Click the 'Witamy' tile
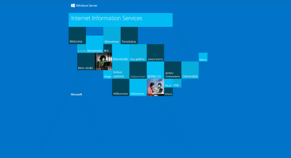Viewport: 291px width, 158px height. pos(169,92)
